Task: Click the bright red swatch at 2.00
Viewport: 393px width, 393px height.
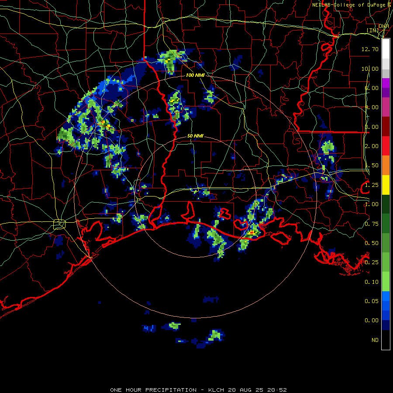Action: tap(386, 146)
